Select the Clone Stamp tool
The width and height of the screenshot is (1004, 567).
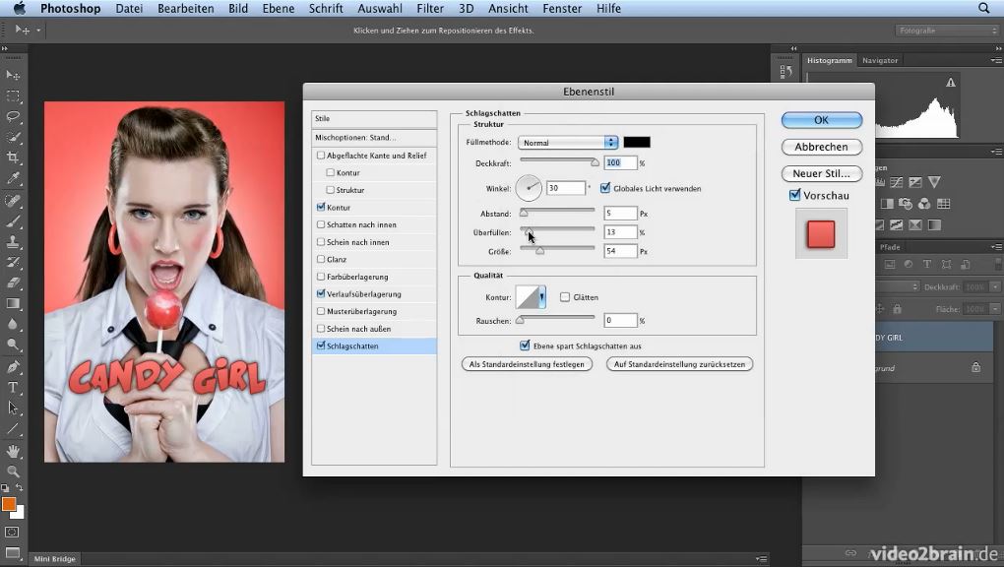(x=13, y=242)
